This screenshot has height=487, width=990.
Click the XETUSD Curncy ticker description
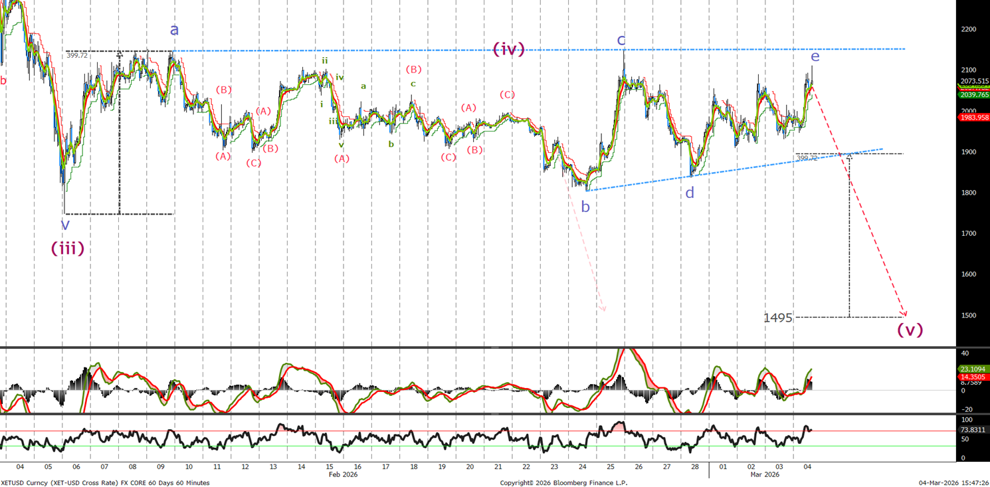(106, 483)
